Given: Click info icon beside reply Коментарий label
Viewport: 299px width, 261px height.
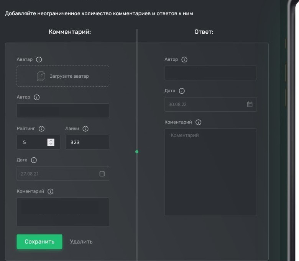Looking at the screenshot, I should (198, 122).
